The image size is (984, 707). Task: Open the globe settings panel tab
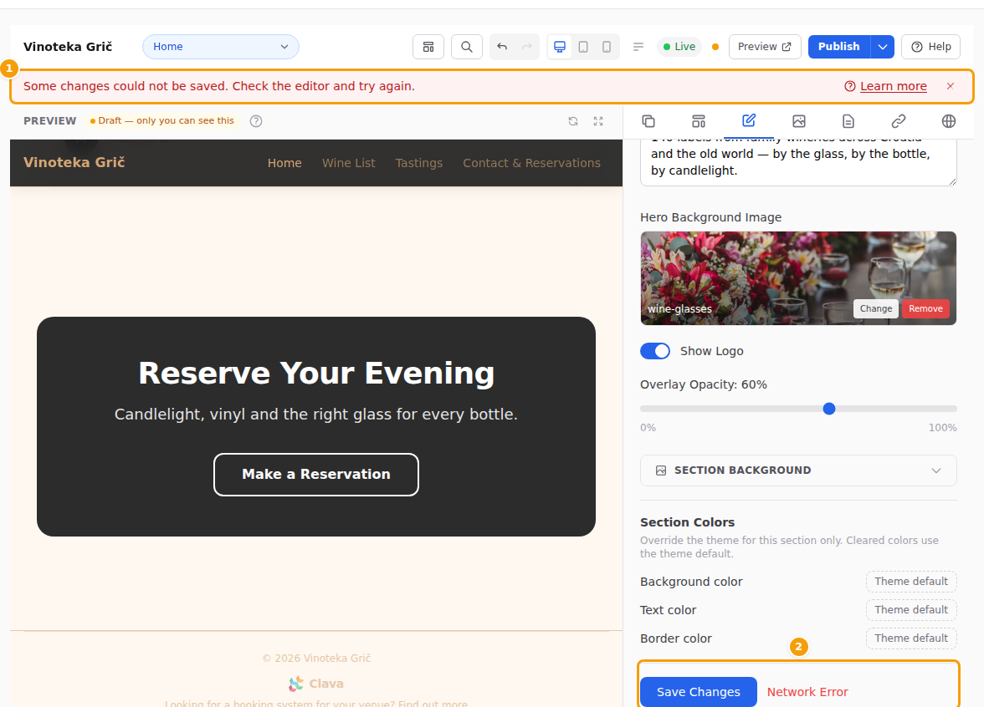click(949, 121)
